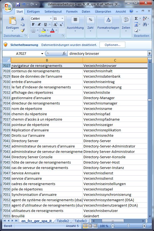The height and width of the screenshot is (231, 154).
Task: Open the Daten ribbon tab
Action: point(86,12)
